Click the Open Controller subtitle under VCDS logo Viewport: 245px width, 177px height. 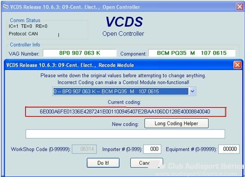pos(123,34)
